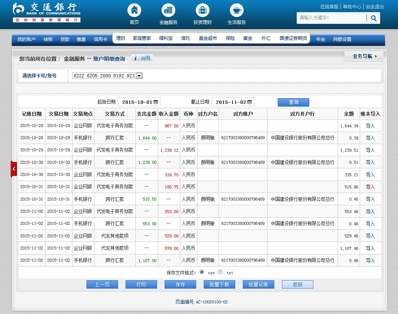
Task: Open the life services cup icon (生活服务)
Action: [x=237, y=10]
